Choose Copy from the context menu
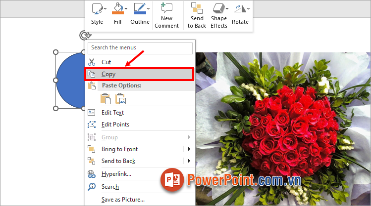Image resolution: width=371 pixels, height=206 pixels. [140, 74]
